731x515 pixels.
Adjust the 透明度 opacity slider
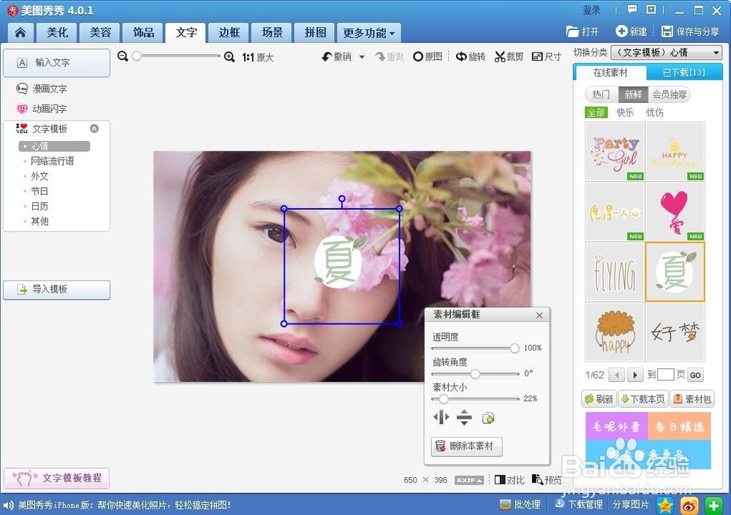[x=514, y=348]
